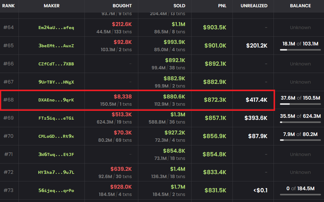Viewport: 324px width, 202px height.
Task: Click balance progress bar for rank #65
Action: (300, 50)
